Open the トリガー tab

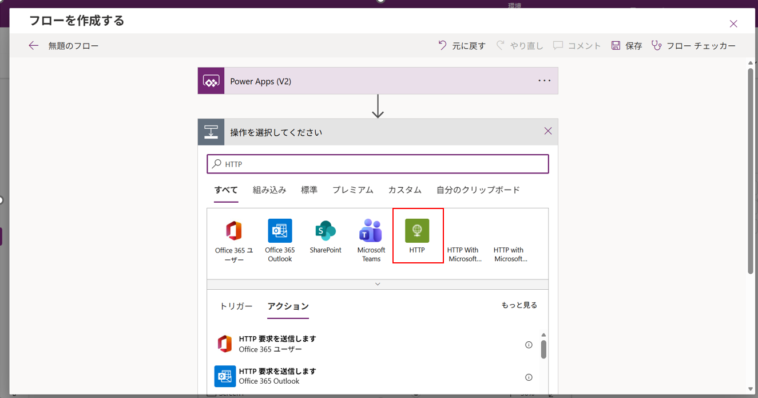pyautogui.click(x=236, y=306)
